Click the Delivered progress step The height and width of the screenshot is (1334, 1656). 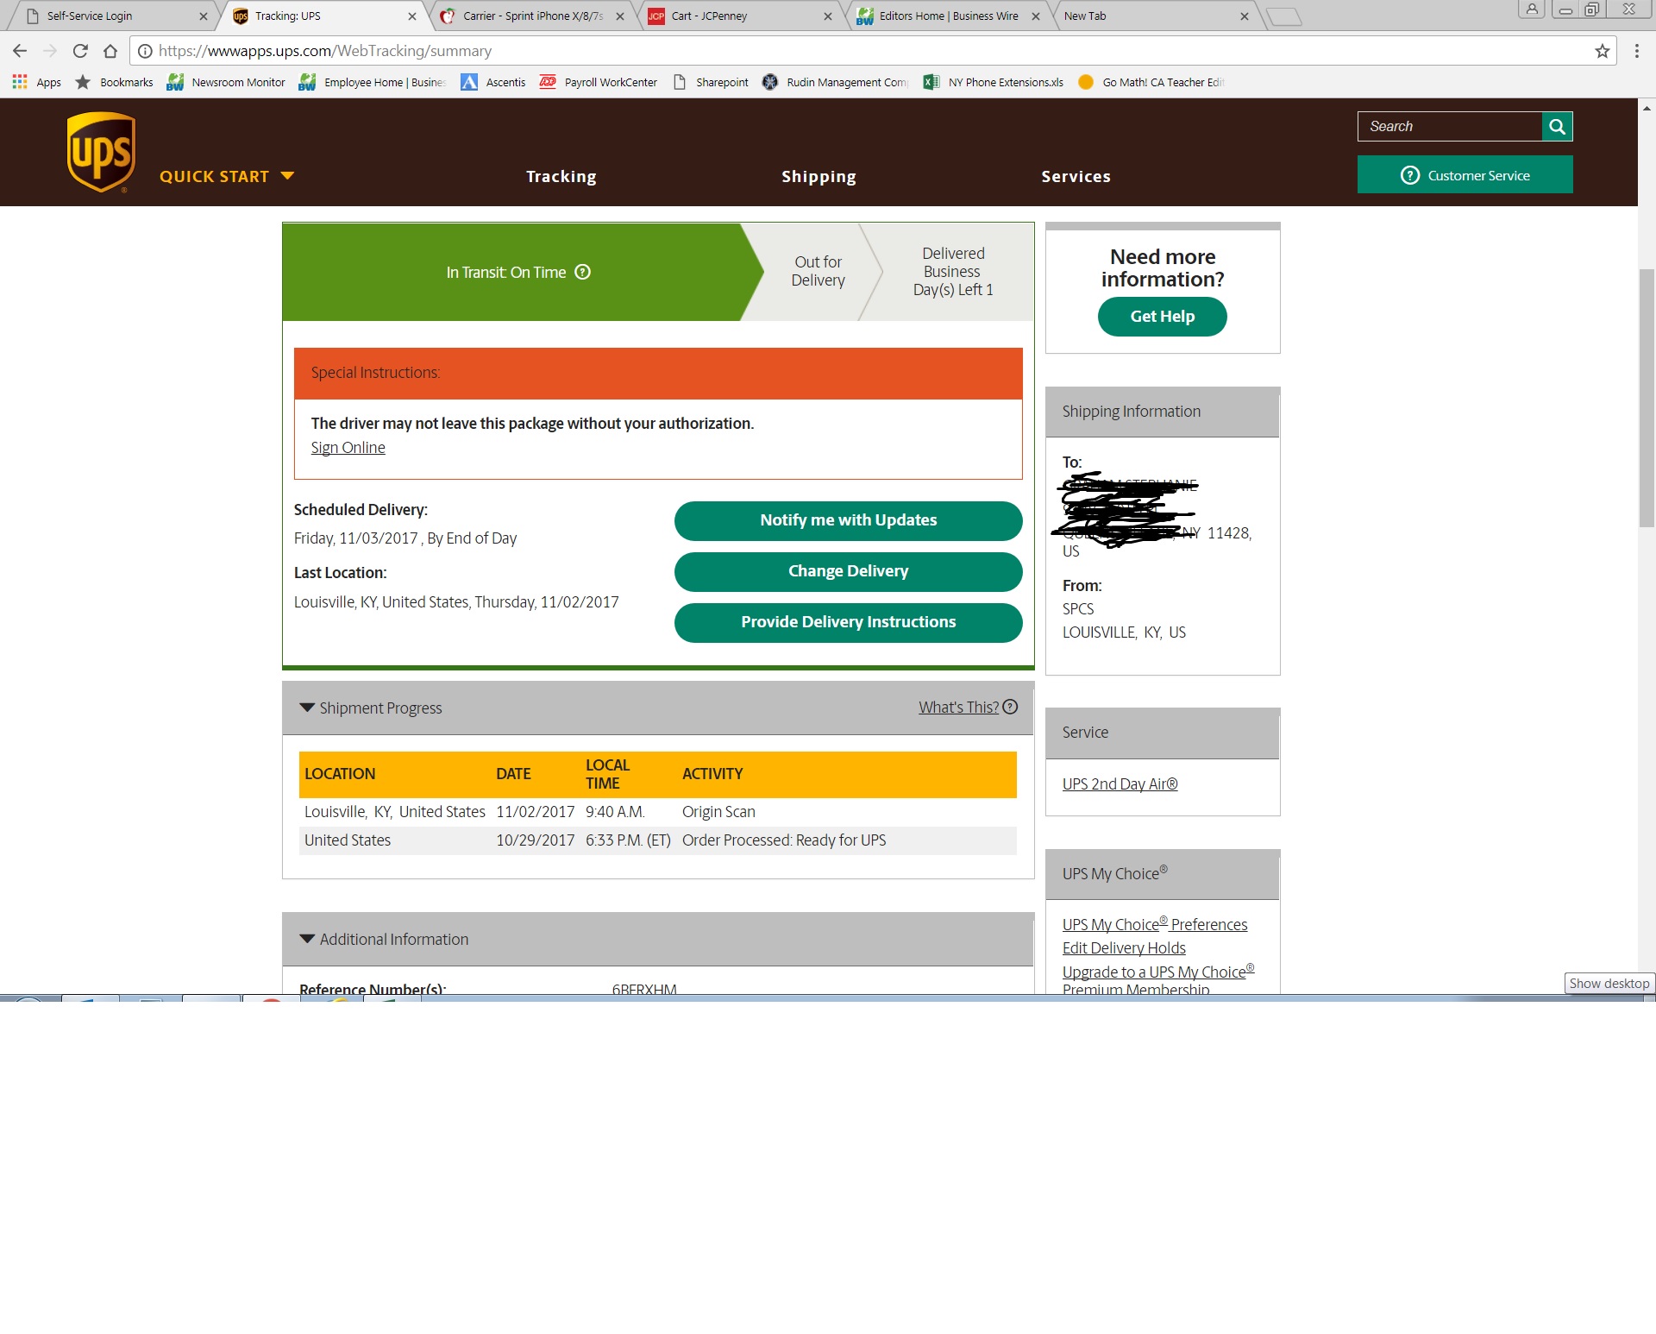pyautogui.click(x=952, y=271)
